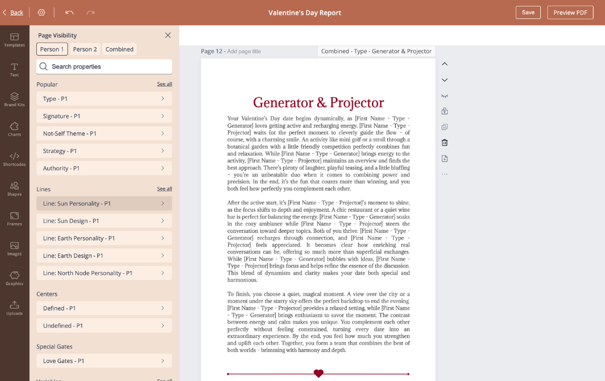Image resolution: width=605 pixels, height=381 pixels.
Task: Toggle page 12 visibility with the eye icon
Action: click(x=445, y=96)
